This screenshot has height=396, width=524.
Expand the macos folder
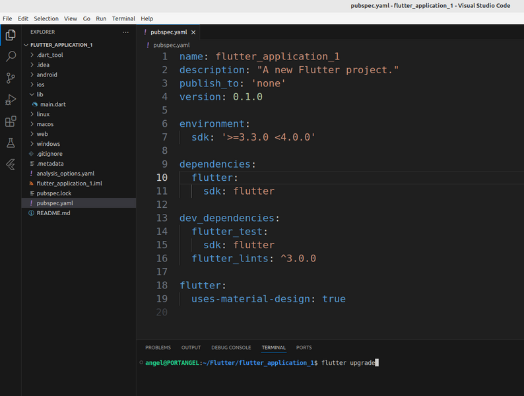[x=32, y=124]
